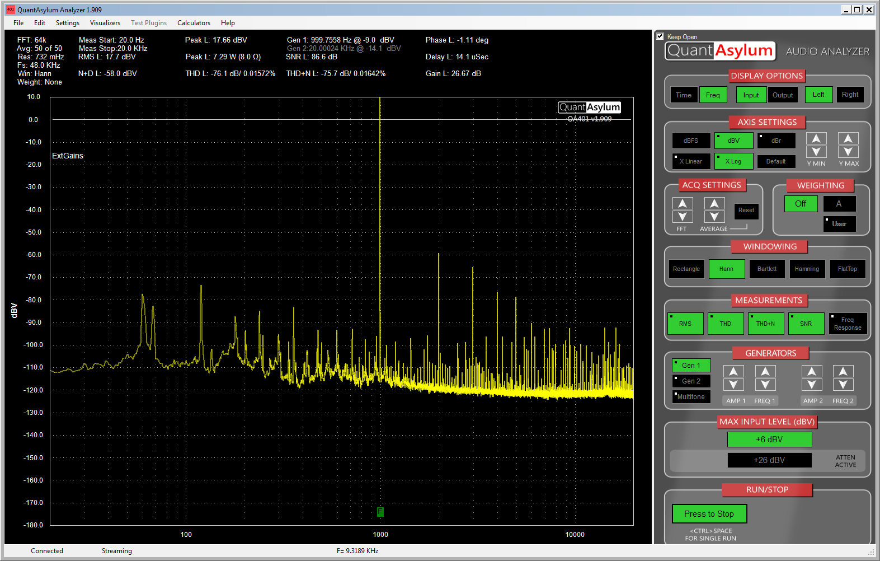Image resolution: width=880 pixels, height=561 pixels.
Task: Click the ExtGains label on the graph
Action: click(68, 156)
